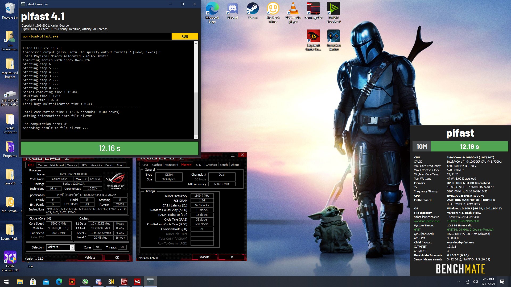Open Bench tab in left CPU-Z window
The image size is (511, 287).
(109, 165)
